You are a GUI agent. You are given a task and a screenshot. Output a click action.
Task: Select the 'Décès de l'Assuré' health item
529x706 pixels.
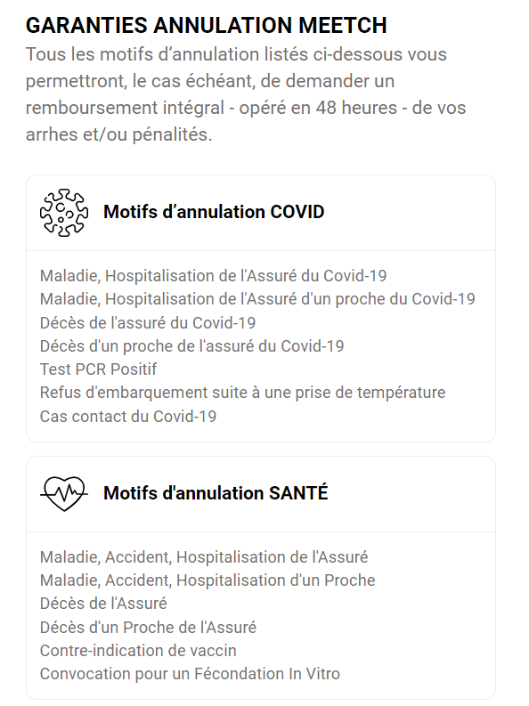coord(103,604)
